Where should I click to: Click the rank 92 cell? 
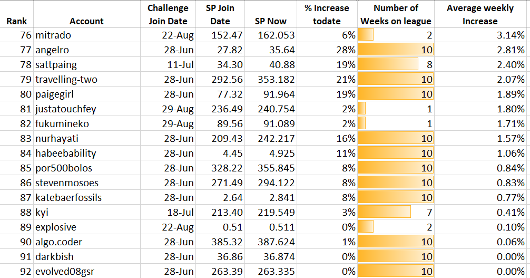point(16,271)
